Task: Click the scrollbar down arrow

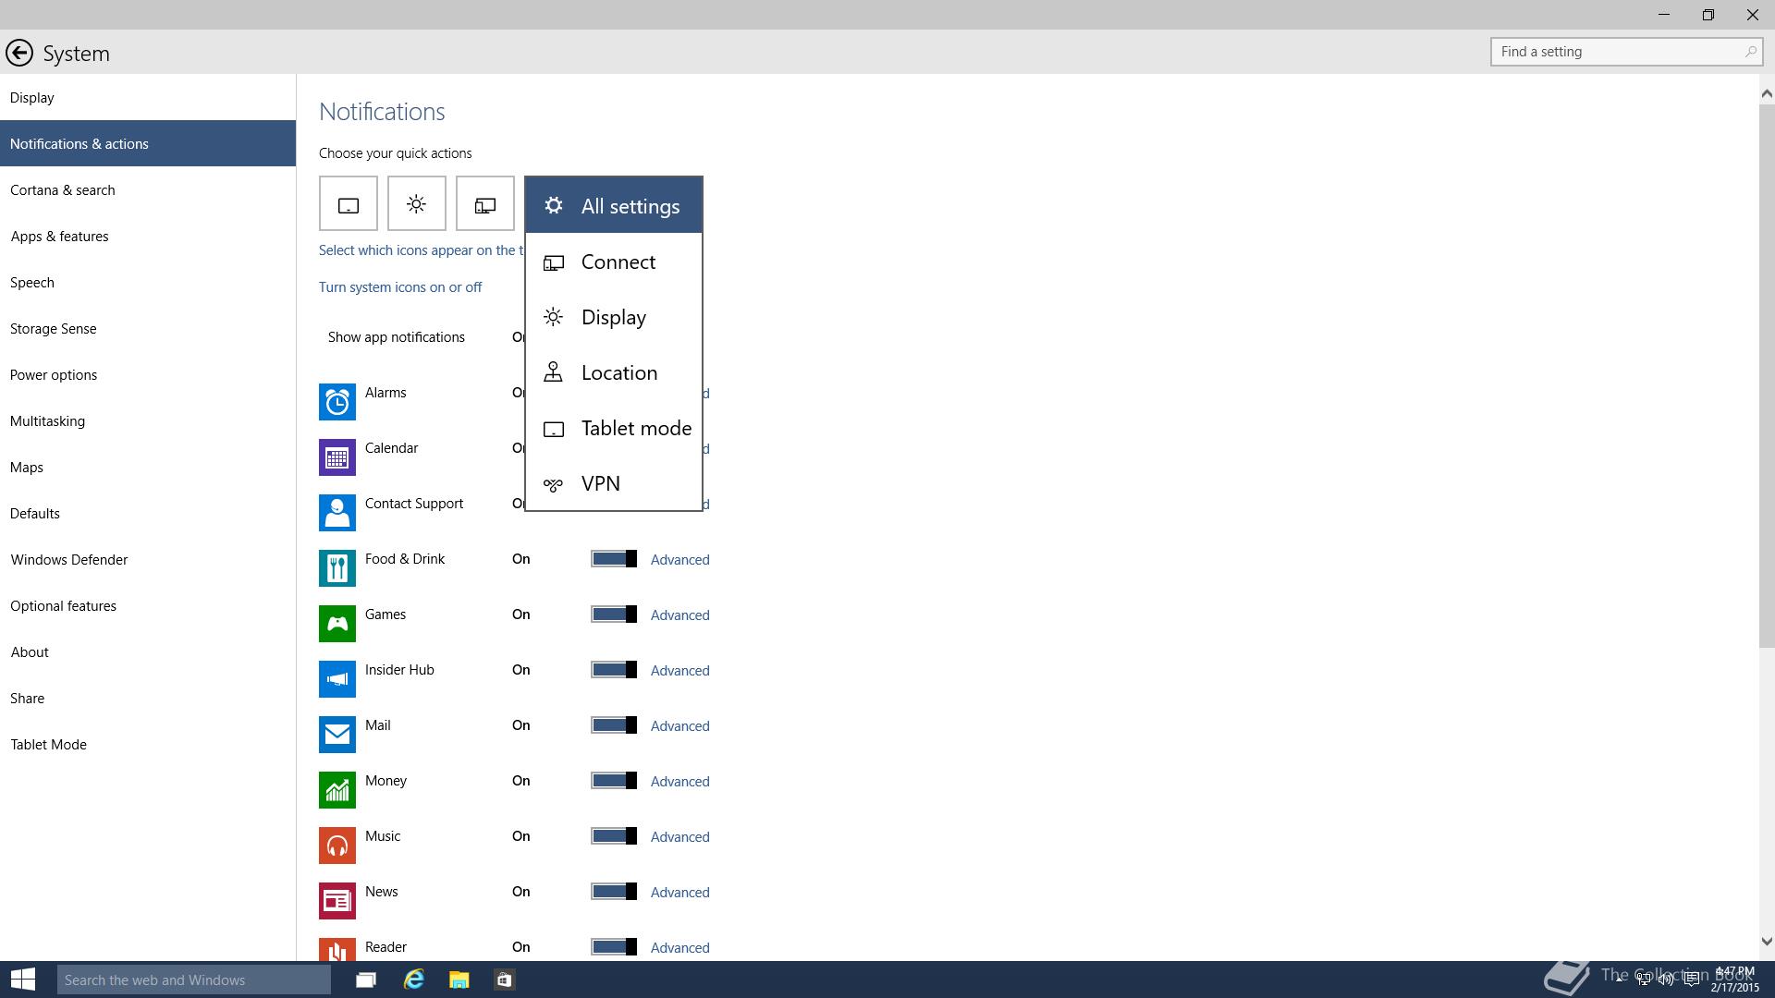Action: point(1767,942)
